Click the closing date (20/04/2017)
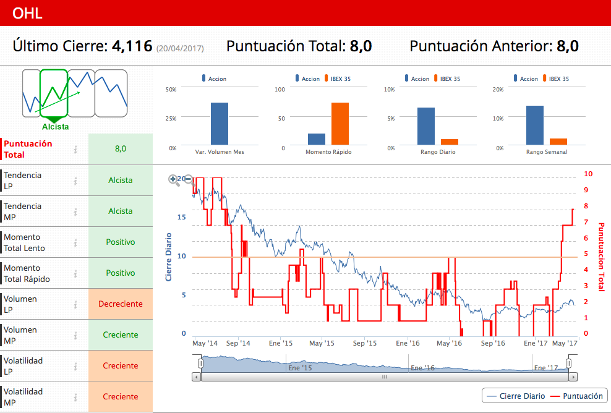This screenshot has width=611, height=413. [x=180, y=48]
